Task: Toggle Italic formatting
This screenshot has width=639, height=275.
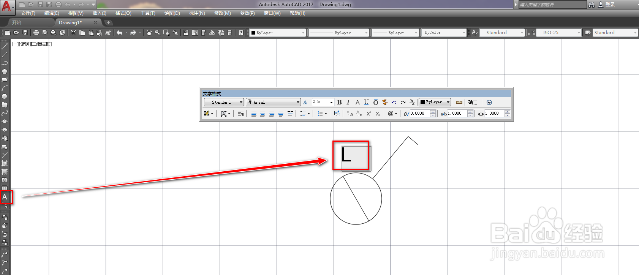Action: (x=348, y=102)
